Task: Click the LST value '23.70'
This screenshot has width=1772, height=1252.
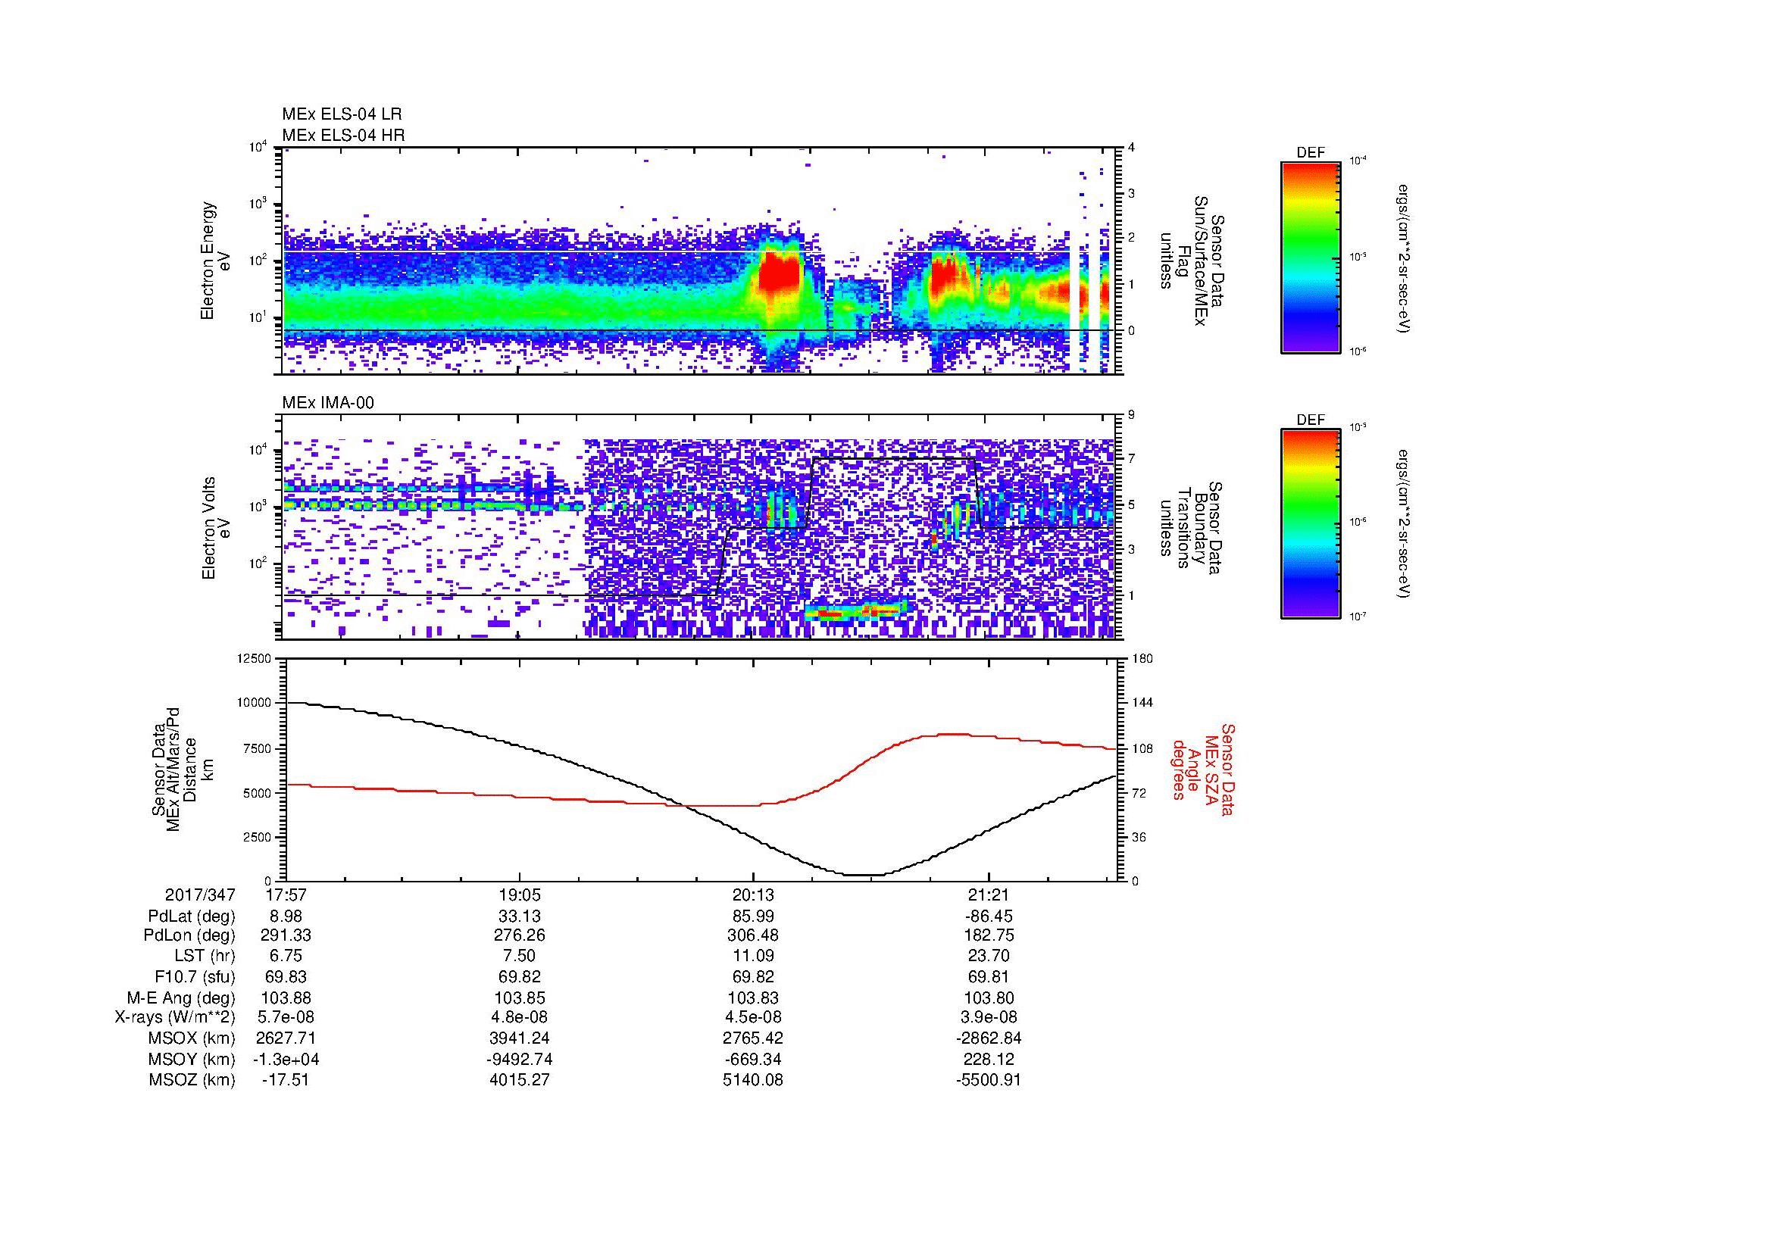Action: 988,956
